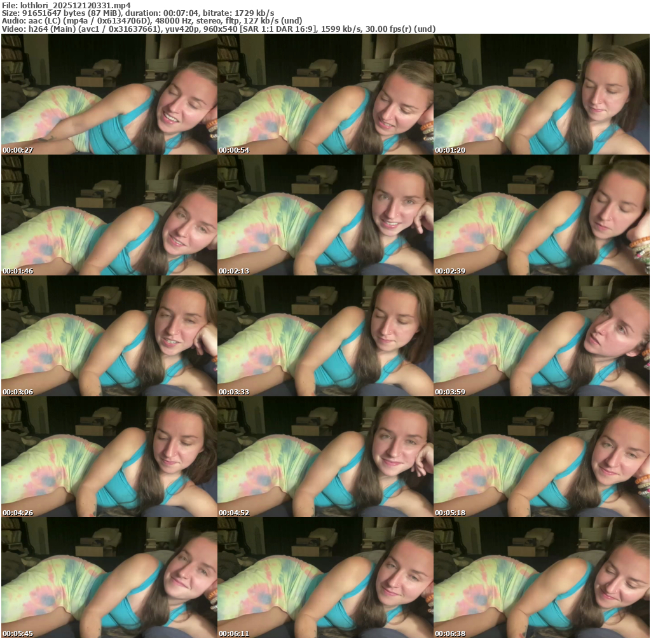The height and width of the screenshot is (638, 651).
Task: Open the frame timestamped 00:02:39
Action: 542,215
